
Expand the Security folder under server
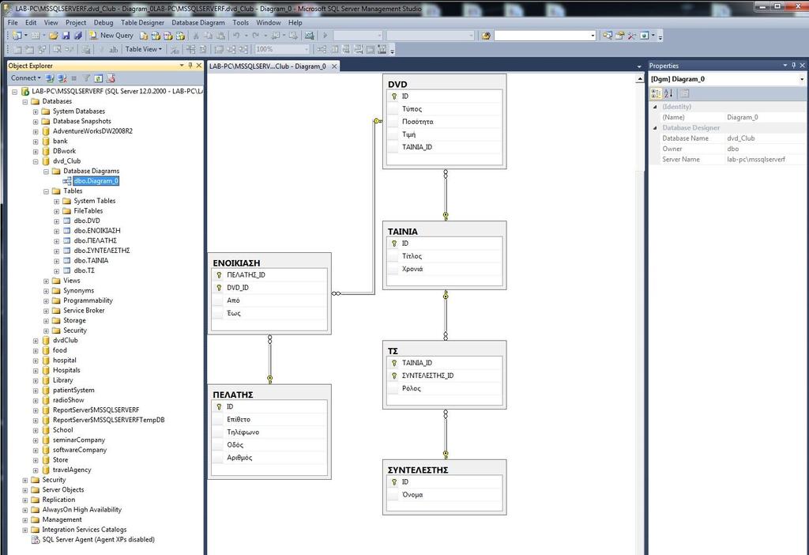coord(24,480)
